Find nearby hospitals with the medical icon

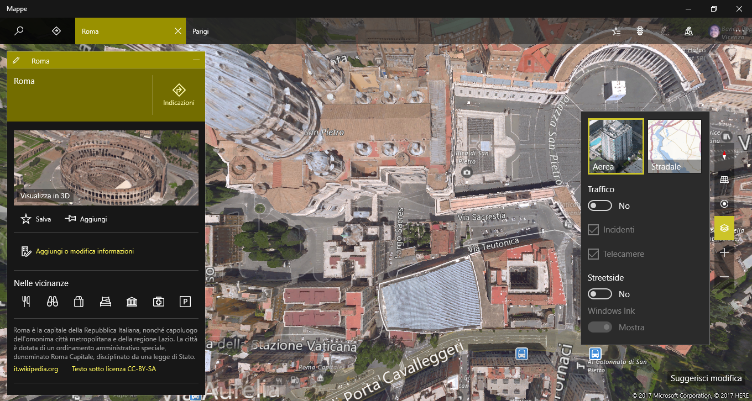click(159, 302)
